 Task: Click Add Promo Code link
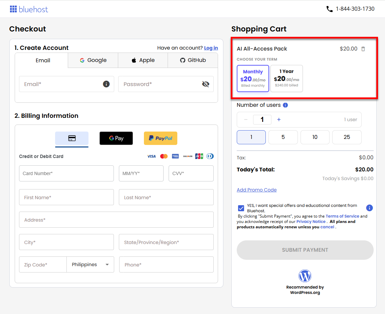point(256,190)
